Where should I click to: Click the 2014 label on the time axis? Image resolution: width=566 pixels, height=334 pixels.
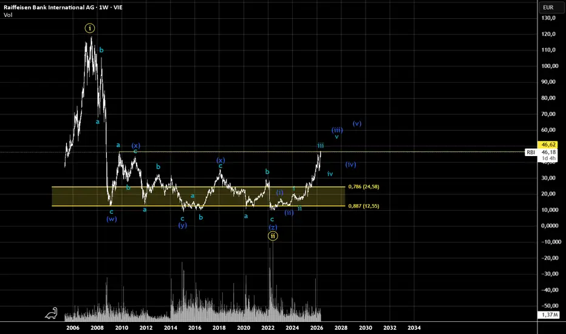pos(171,328)
